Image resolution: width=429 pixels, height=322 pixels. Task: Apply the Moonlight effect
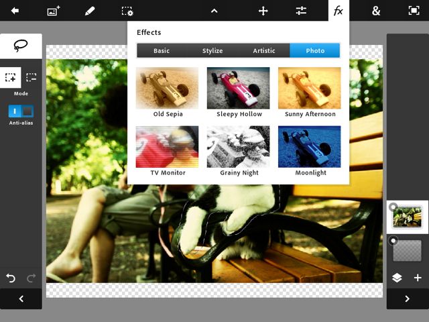(x=310, y=151)
